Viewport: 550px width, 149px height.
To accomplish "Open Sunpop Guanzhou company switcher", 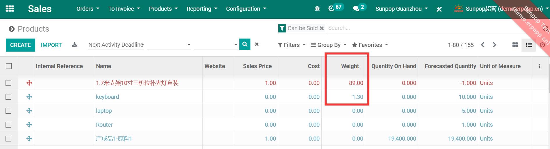I will 401,9.
